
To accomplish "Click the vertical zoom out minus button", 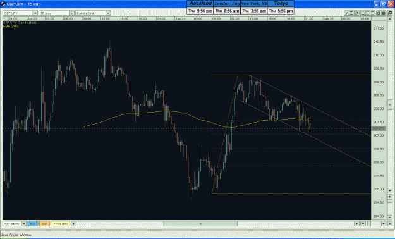I will coord(390,218).
